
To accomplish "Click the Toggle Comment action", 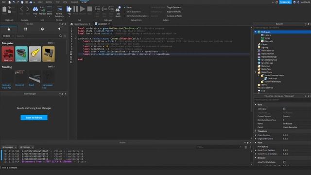I will pyautogui.click(x=174, y=7).
